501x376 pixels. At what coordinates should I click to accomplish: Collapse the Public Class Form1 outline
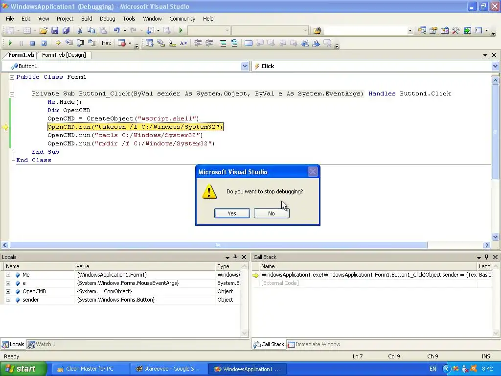12,77
